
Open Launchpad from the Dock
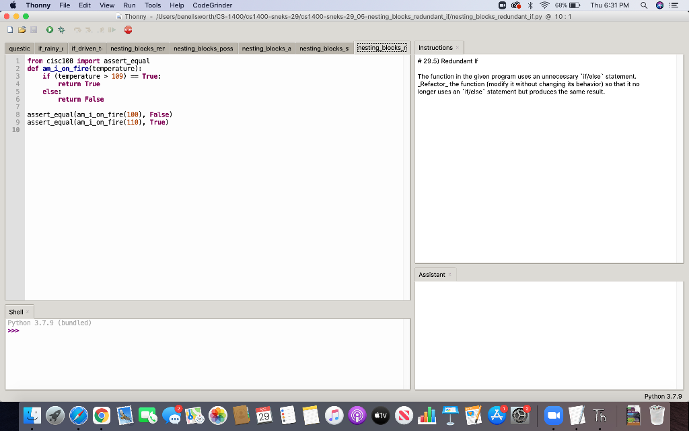pos(55,415)
